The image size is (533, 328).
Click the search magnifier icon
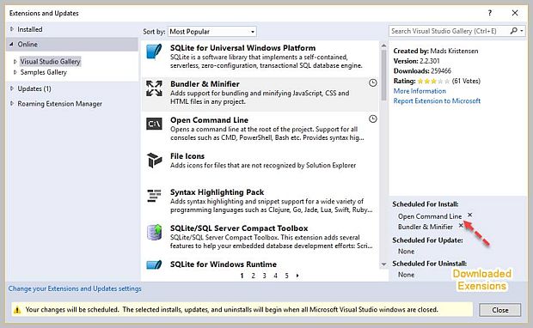coord(513,31)
